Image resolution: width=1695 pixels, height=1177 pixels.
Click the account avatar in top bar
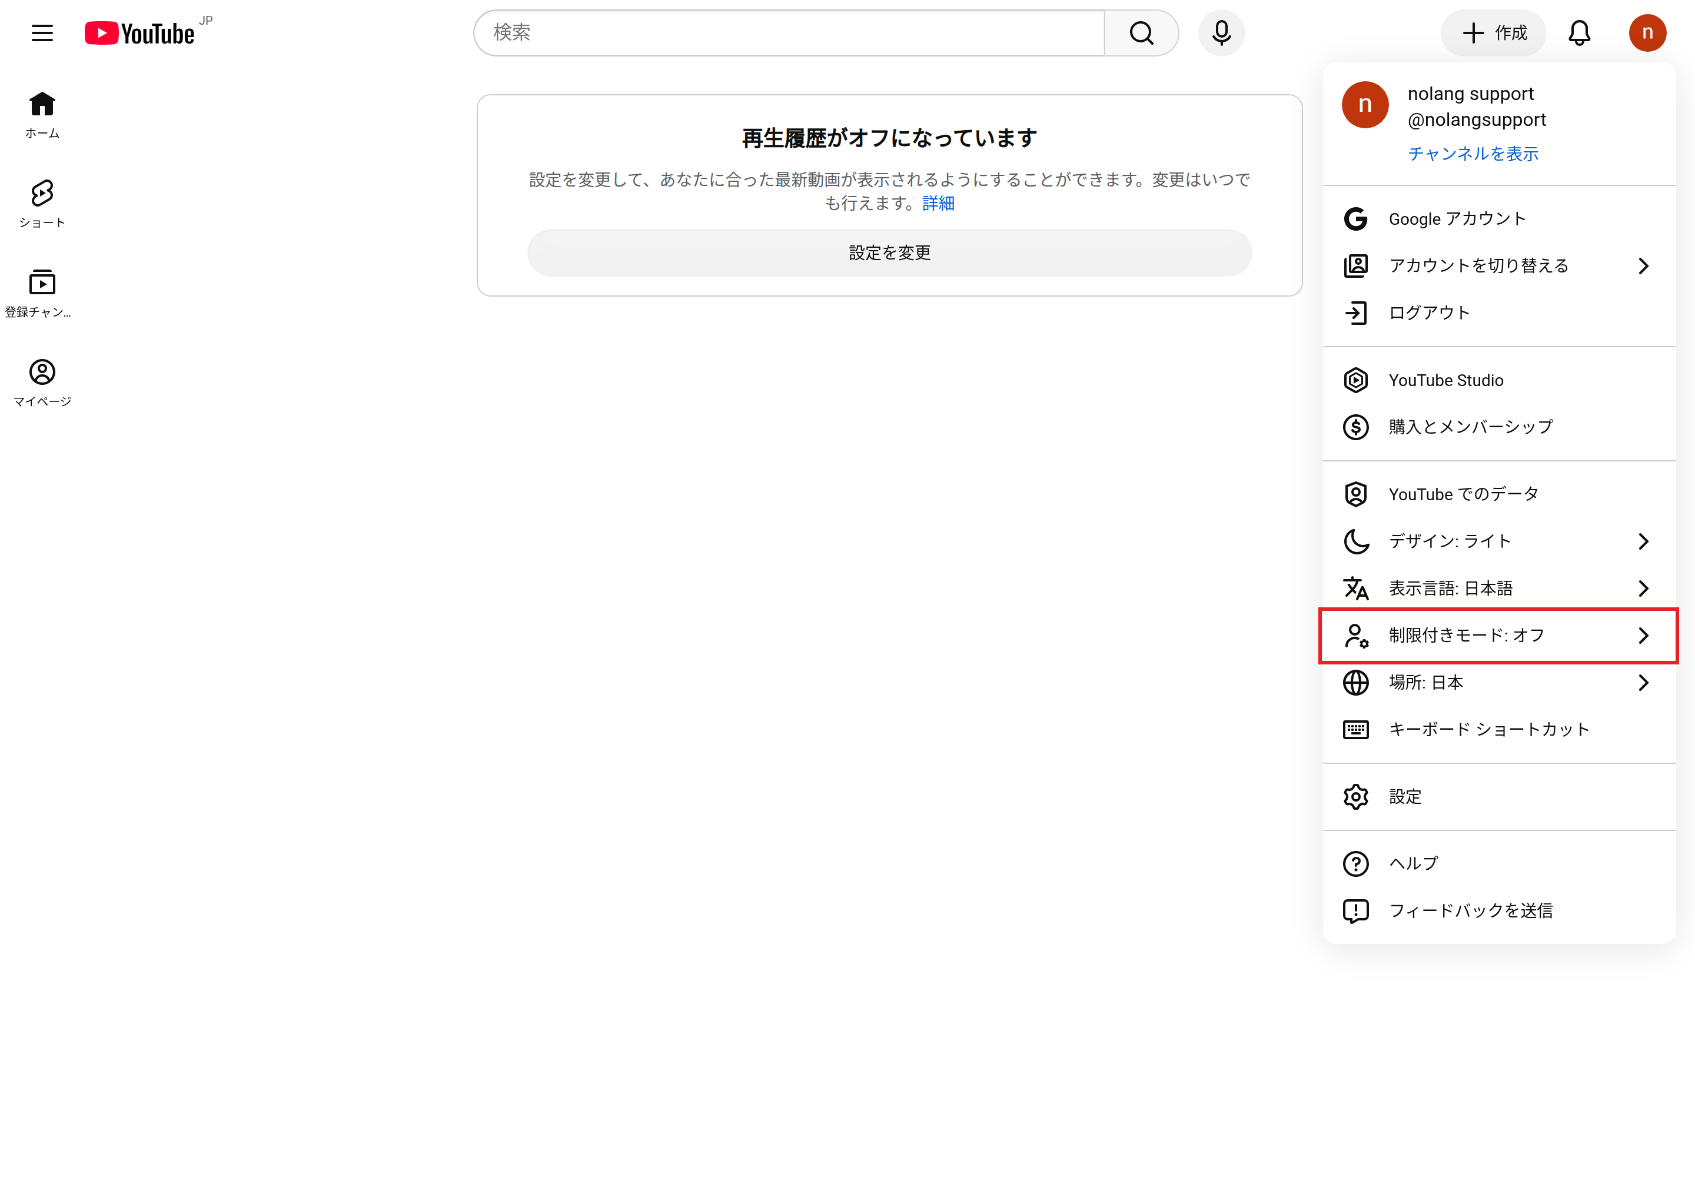pyautogui.click(x=1647, y=33)
